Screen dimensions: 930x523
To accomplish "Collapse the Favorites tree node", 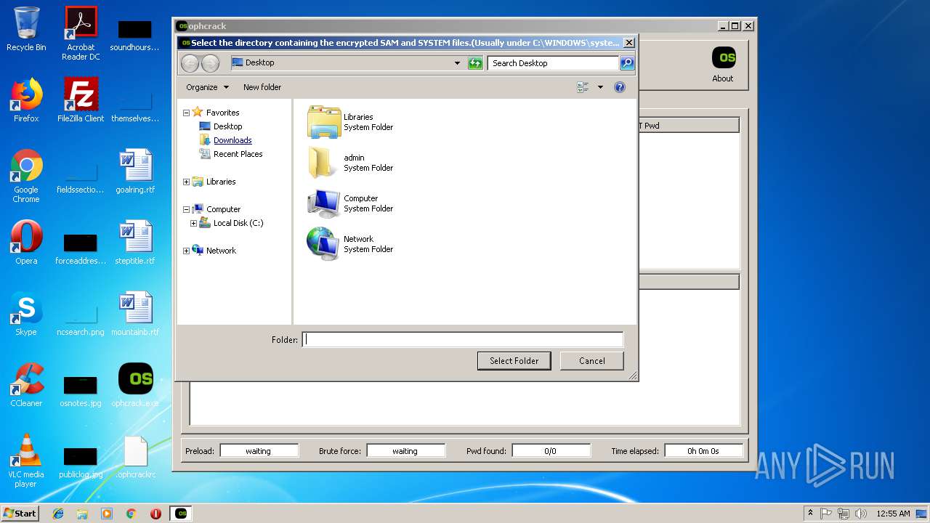I will tap(186, 113).
